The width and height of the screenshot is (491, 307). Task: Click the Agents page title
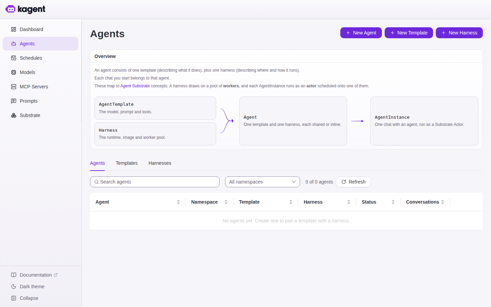click(x=107, y=34)
